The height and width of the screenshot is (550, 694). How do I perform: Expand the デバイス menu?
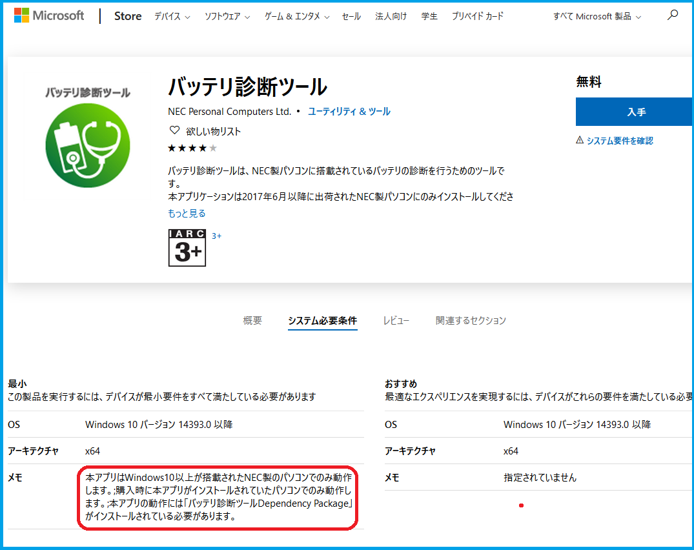(172, 16)
